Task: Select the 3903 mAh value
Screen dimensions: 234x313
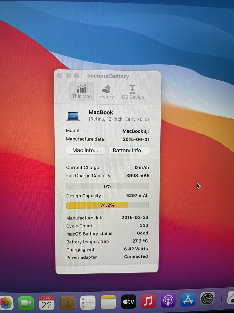Action: 138,176
